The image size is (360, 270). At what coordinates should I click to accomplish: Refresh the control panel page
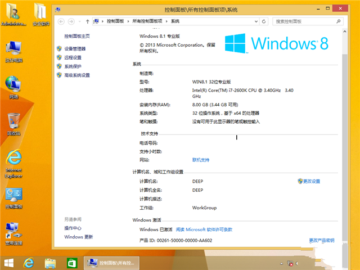pos(264,21)
